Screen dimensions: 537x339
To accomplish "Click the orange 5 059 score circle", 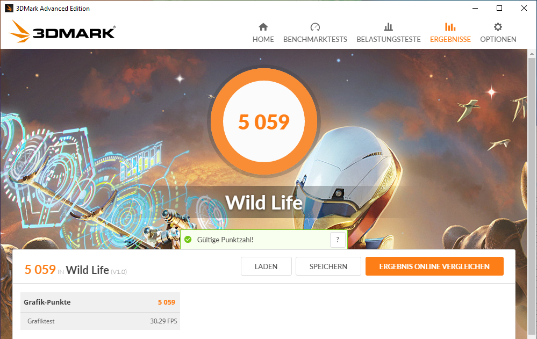I will (264, 121).
